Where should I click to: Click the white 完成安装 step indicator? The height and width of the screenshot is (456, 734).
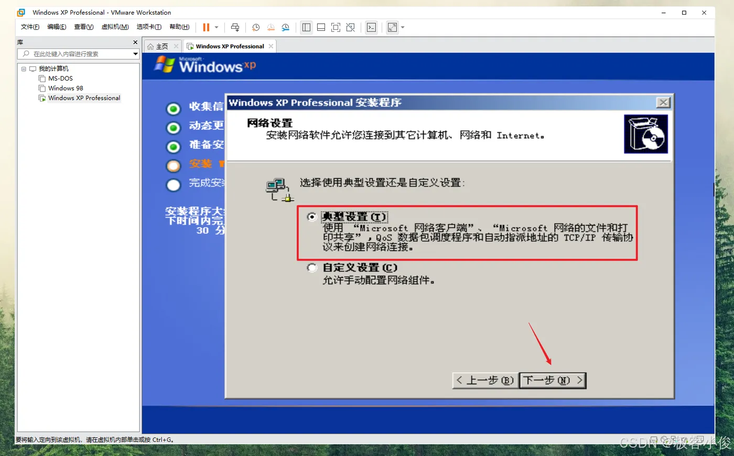point(174,185)
